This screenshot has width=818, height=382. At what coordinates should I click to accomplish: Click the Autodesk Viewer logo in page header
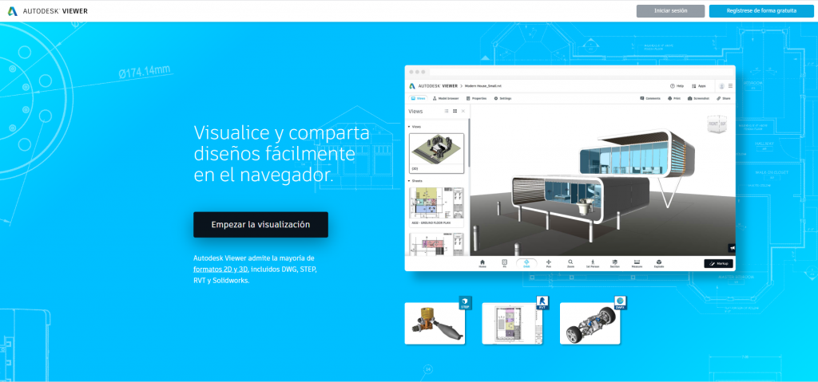pyautogui.click(x=47, y=11)
